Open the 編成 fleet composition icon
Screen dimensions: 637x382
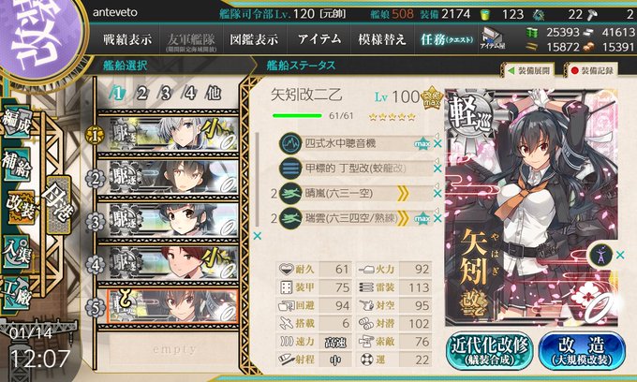click(x=17, y=122)
